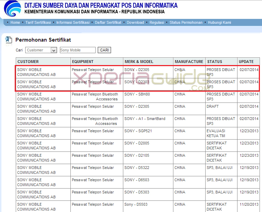The width and height of the screenshot is (262, 212).
Task: Click the EVALUASI KETUA TIM status cell
Action: 221,133
